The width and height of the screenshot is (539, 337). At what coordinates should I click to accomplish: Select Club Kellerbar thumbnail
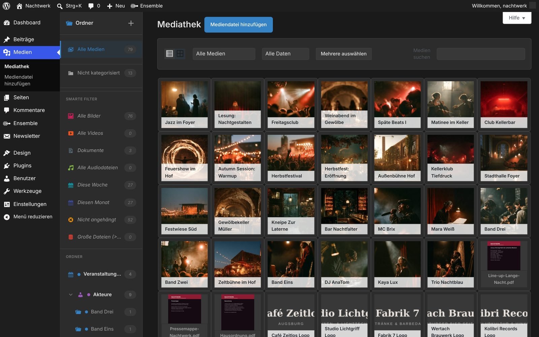pyautogui.click(x=504, y=104)
